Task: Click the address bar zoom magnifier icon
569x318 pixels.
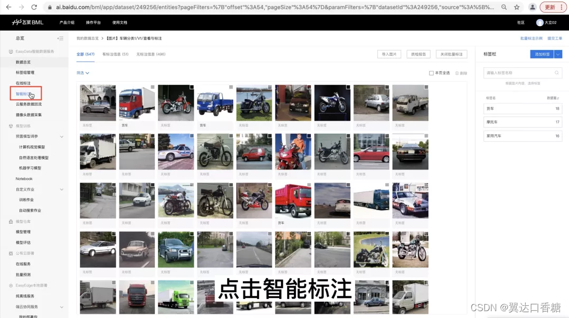Action: point(504,7)
